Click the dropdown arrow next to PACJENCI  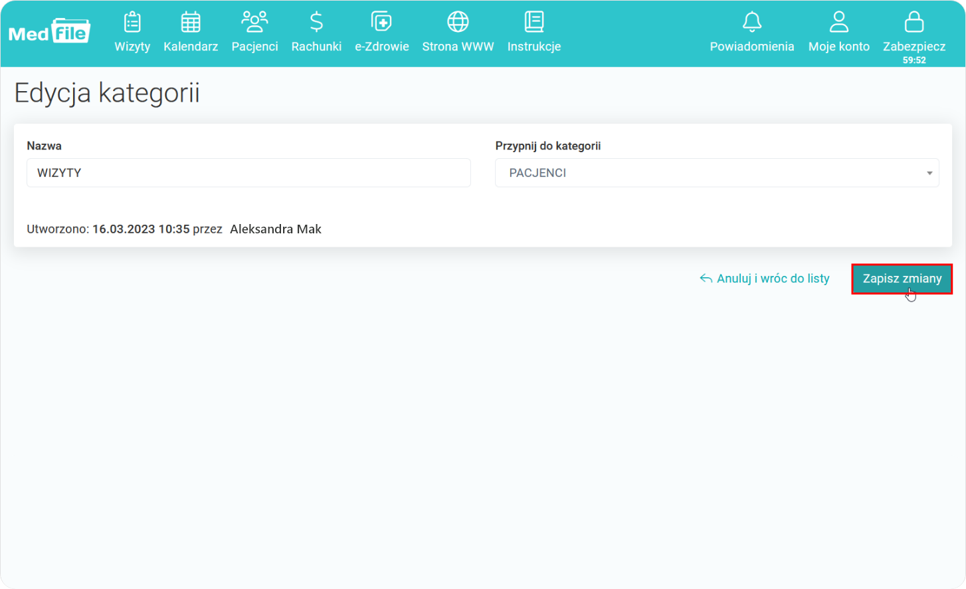click(929, 174)
